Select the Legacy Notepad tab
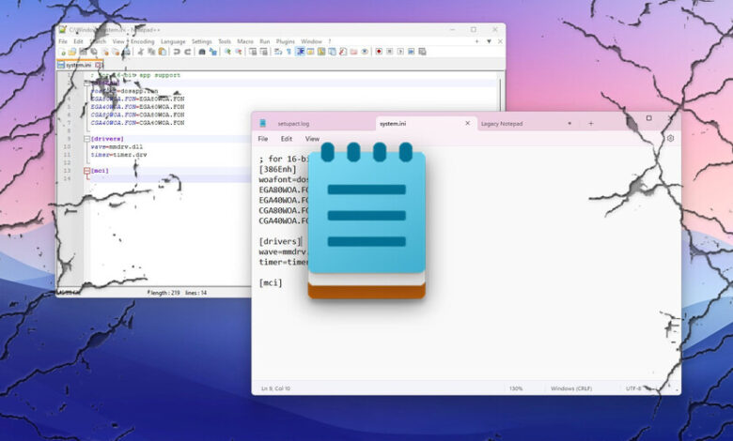The height and width of the screenshot is (441, 733). click(x=502, y=123)
